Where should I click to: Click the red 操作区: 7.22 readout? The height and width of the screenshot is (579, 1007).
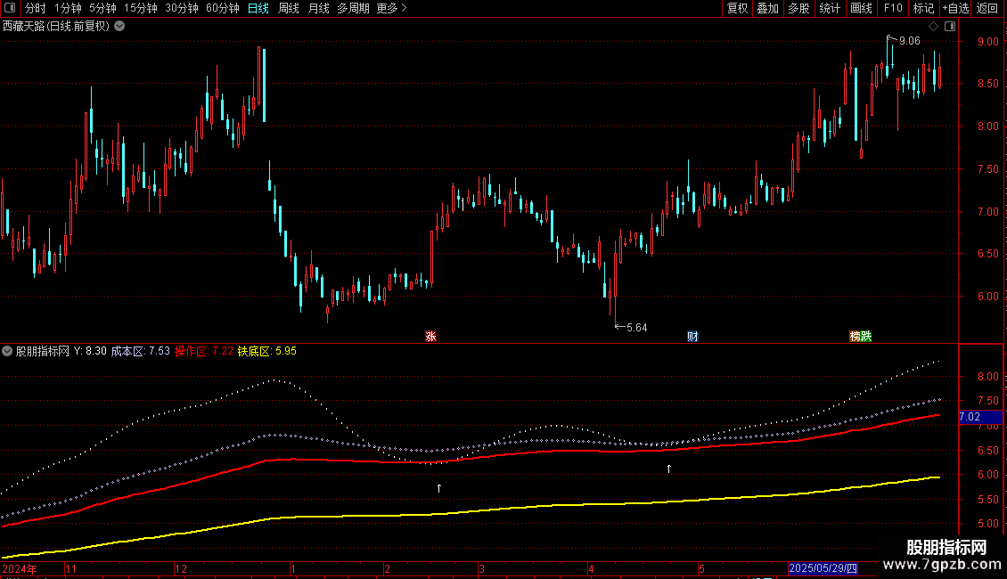point(203,351)
